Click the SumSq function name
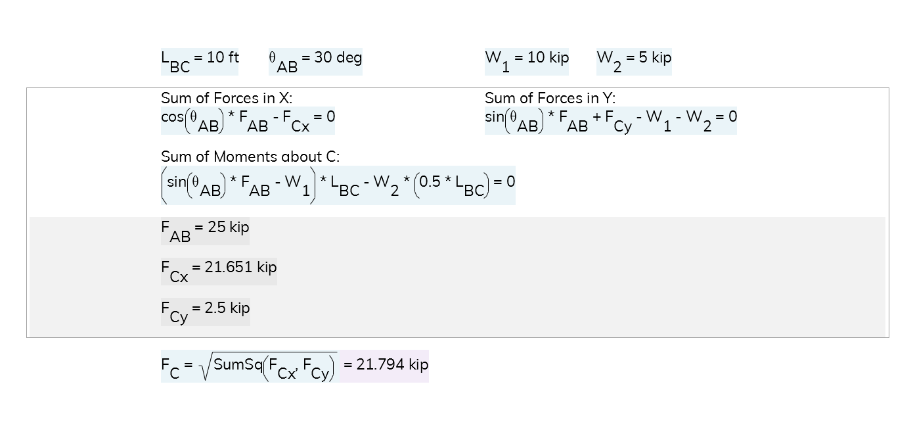Screen dimensions: 915x430 coord(238,364)
